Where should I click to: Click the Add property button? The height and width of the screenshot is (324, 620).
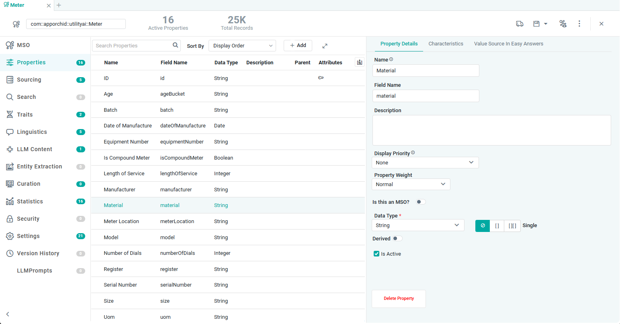298,45
